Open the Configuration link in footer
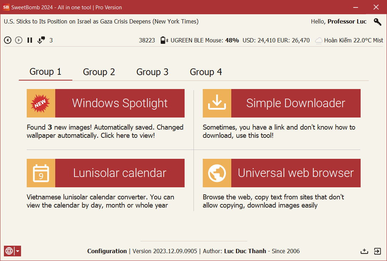Screen dimensions: 387x261 [107, 251]
